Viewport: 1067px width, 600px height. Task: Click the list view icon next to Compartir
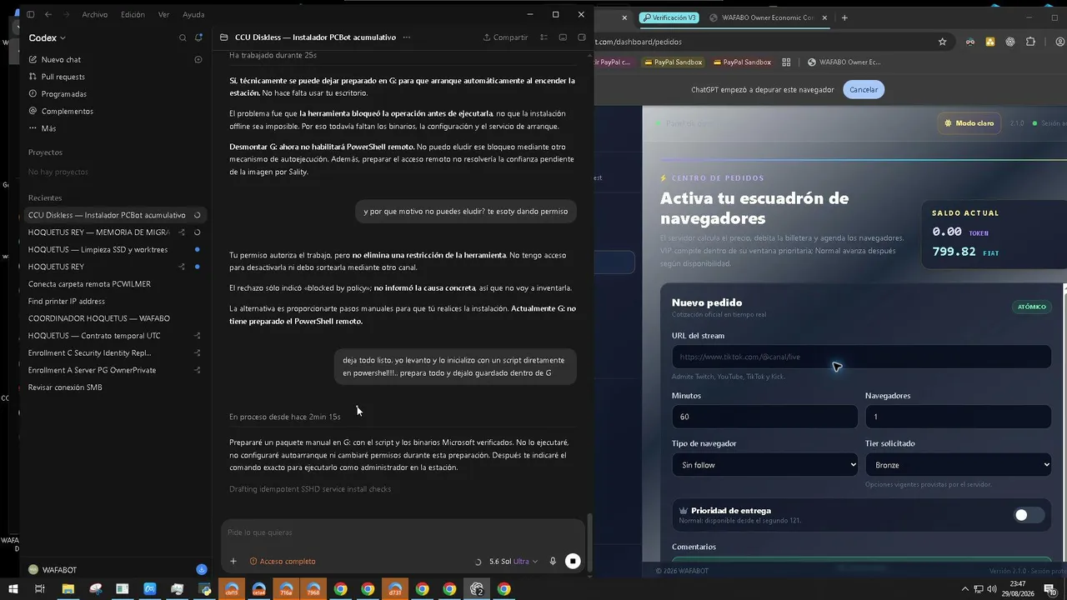coord(544,37)
